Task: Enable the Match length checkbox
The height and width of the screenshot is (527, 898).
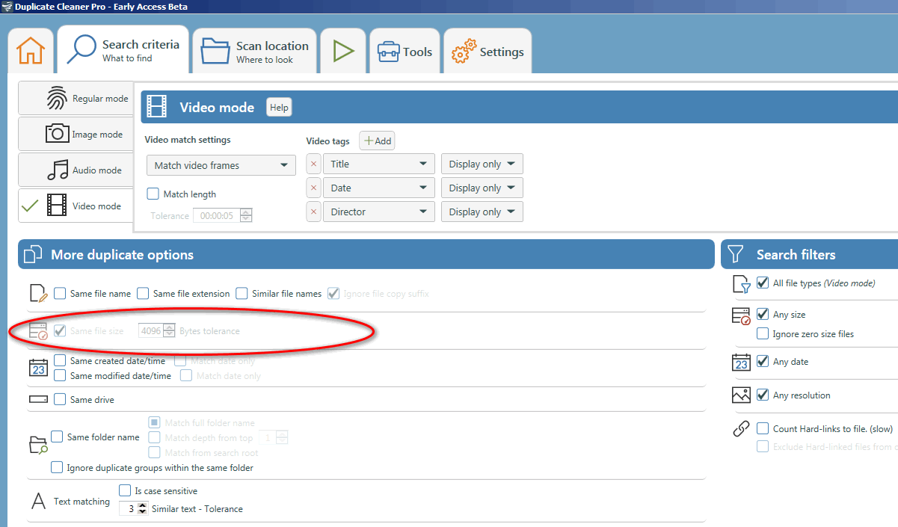Action: point(153,194)
